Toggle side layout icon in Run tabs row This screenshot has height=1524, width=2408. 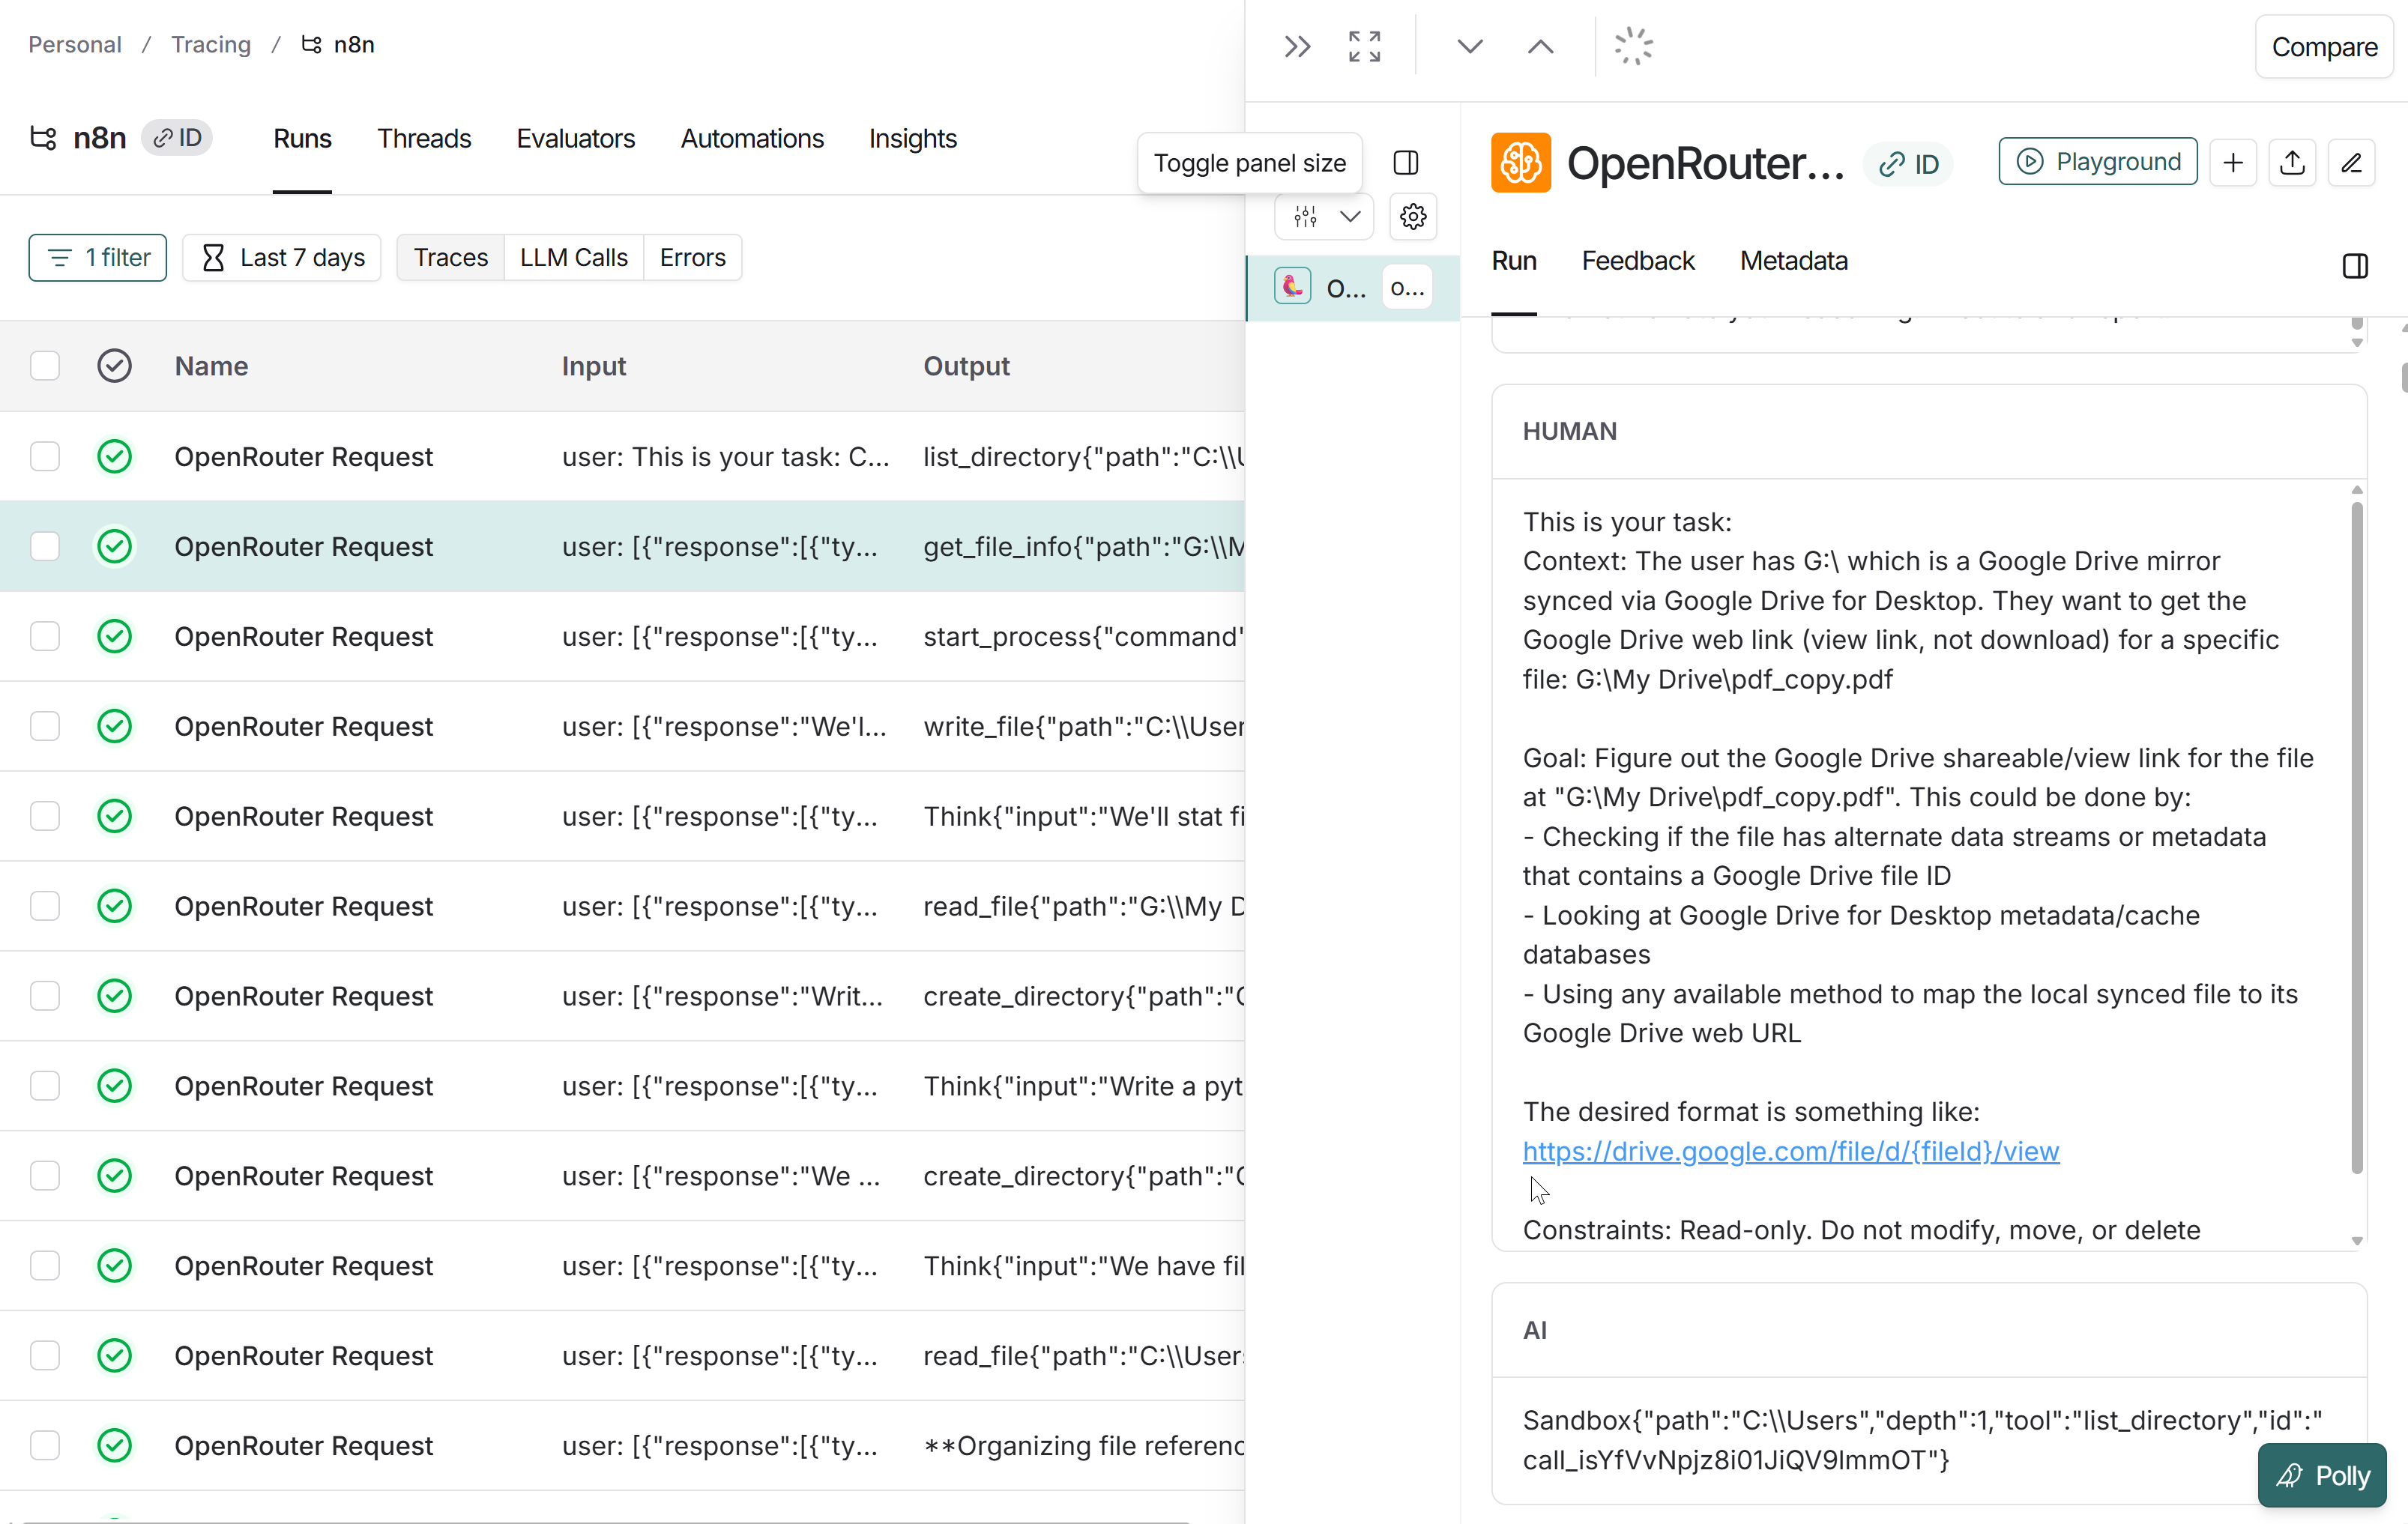point(2355,265)
